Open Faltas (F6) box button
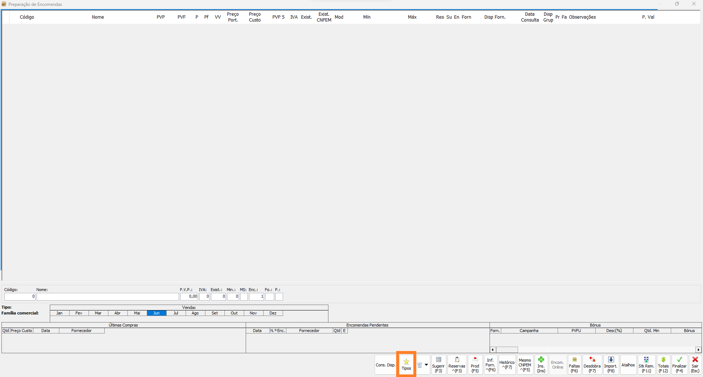 click(x=574, y=365)
